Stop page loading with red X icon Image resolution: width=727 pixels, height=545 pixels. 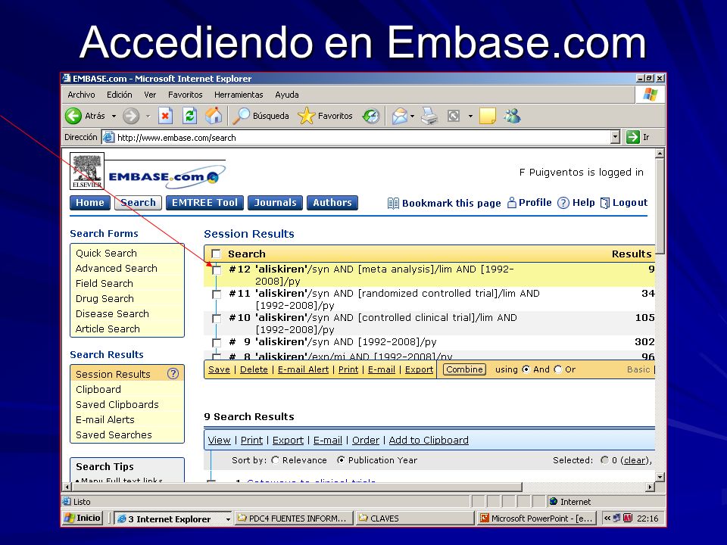pos(165,116)
